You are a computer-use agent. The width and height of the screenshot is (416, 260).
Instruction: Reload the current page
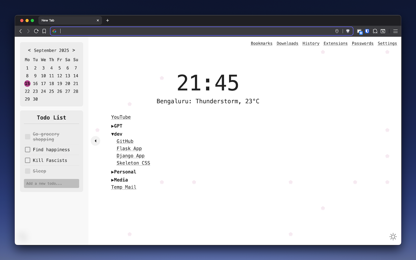coord(36,31)
